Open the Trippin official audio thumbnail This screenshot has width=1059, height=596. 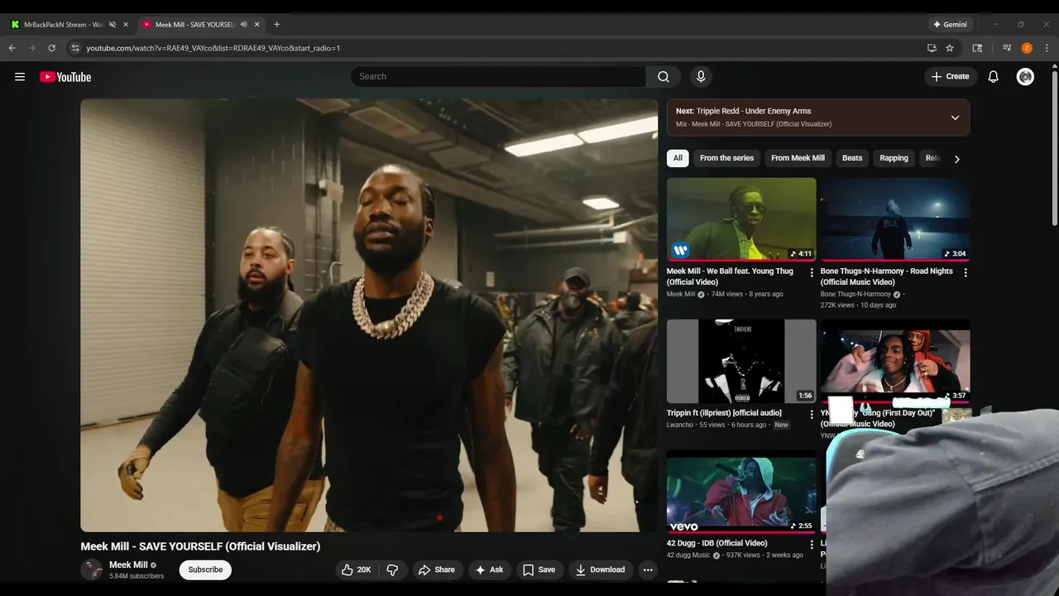pyautogui.click(x=741, y=361)
